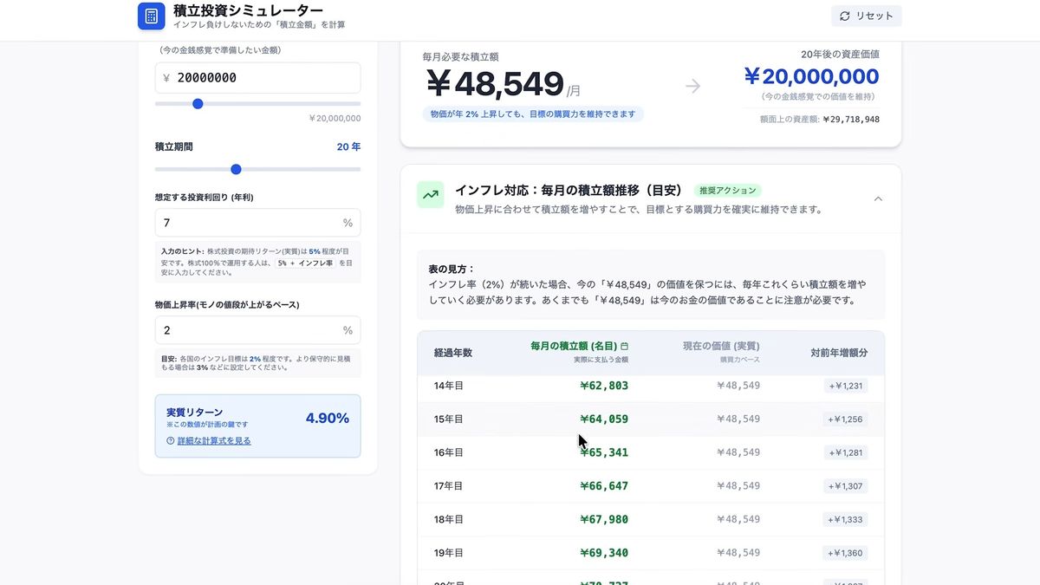Click the target amount slider handle

[x=198, y=104]
